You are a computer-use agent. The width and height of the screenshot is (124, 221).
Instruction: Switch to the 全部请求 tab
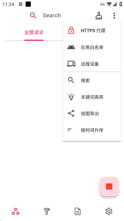34,33
